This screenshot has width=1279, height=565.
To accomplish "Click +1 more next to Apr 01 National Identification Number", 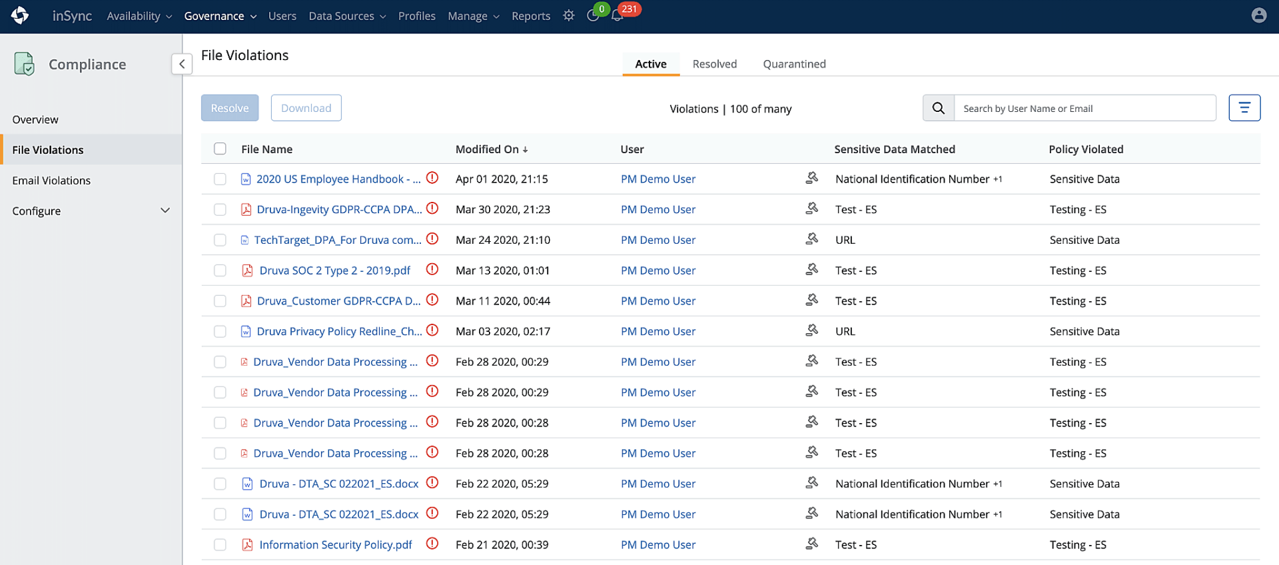I will point(998,179).
